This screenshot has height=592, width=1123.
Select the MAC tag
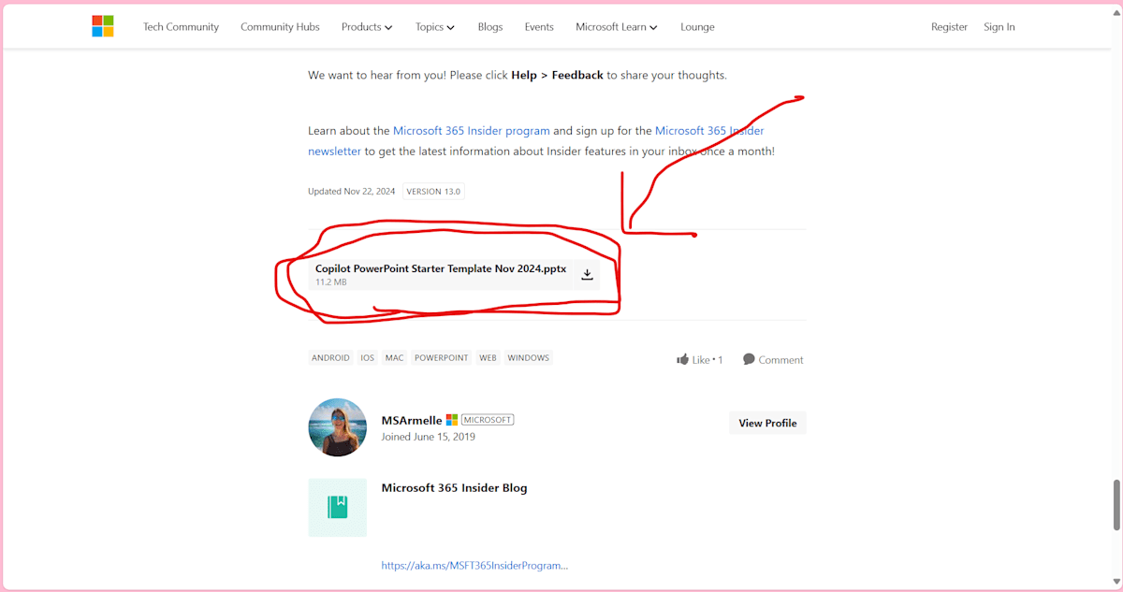(x=395, y=358)
